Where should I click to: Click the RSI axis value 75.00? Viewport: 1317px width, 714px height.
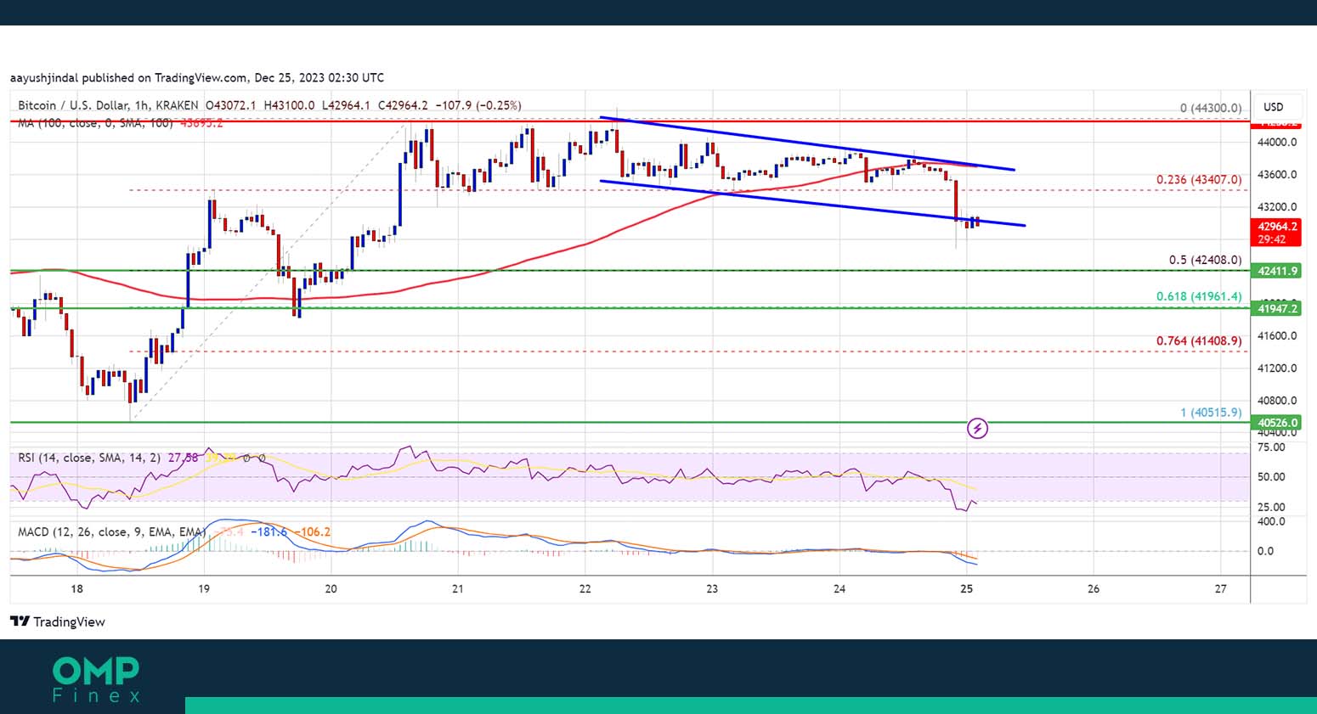[x=1271, y=447]
